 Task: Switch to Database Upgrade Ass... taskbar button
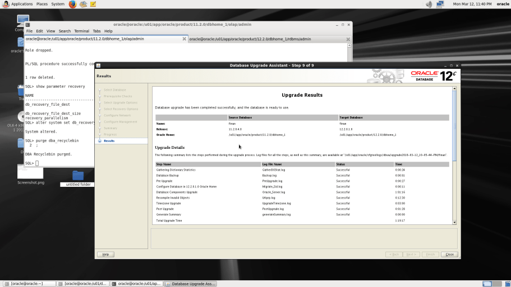[190, 284]
